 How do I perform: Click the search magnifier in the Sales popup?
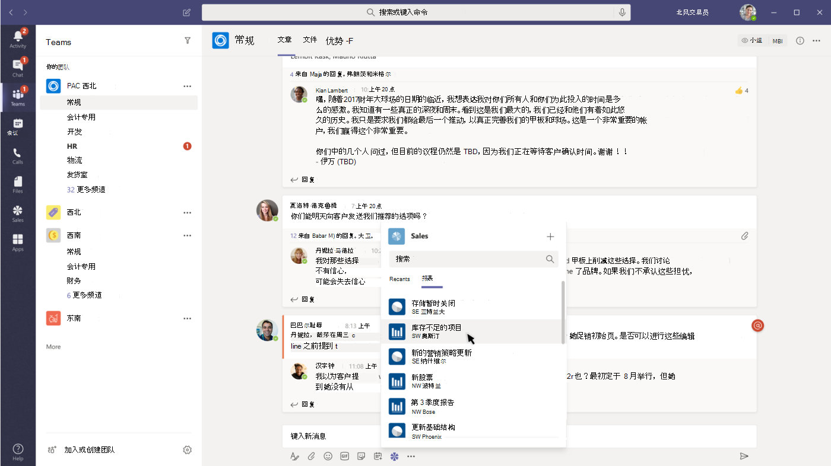550,259
